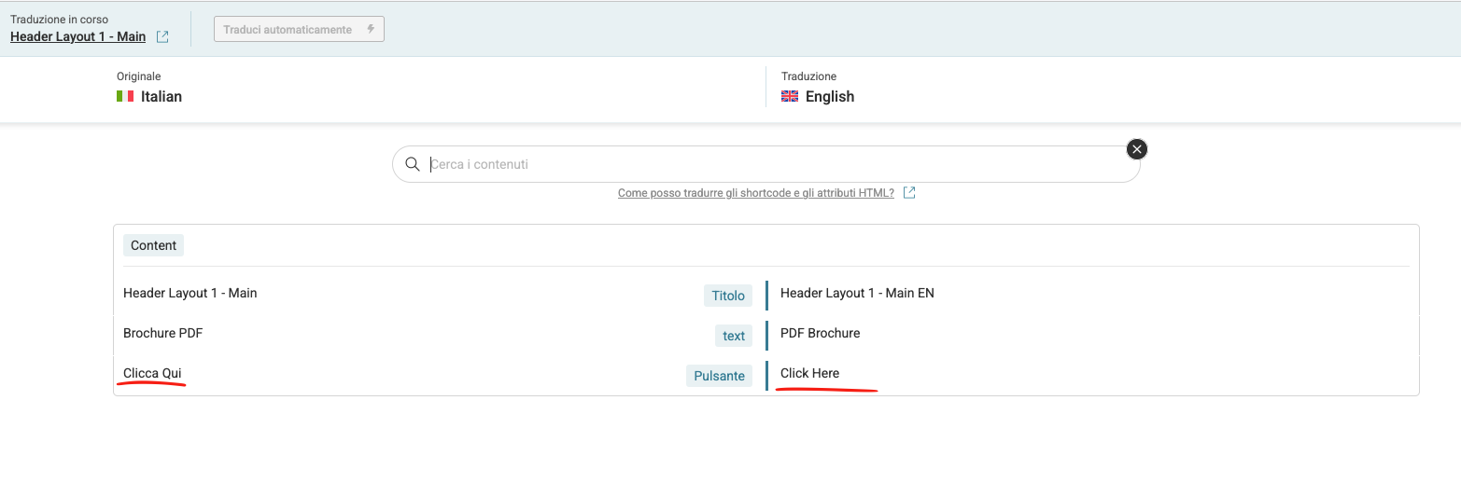
Task: Click the lightning bolt icon in auto-translate button
Action: (371, 29)
